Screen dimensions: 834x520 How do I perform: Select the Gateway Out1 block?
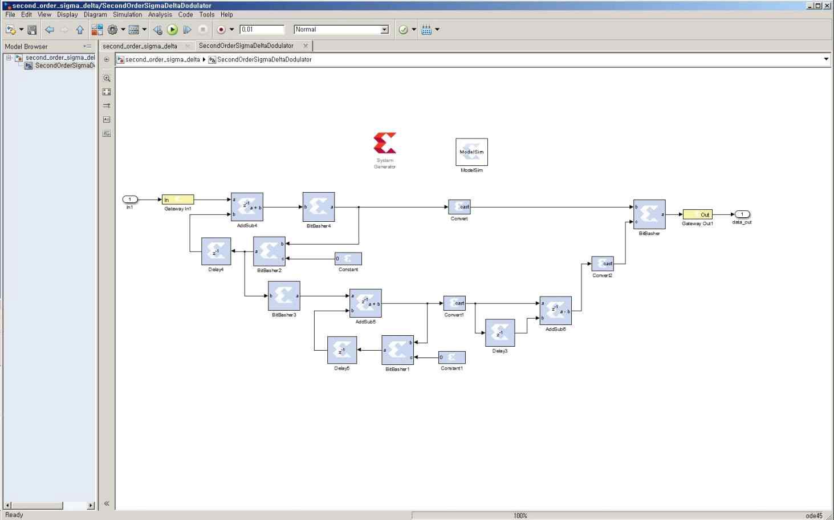pos(697,214)
